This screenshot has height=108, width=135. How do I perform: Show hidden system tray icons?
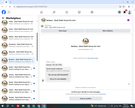tap(109, 106)
